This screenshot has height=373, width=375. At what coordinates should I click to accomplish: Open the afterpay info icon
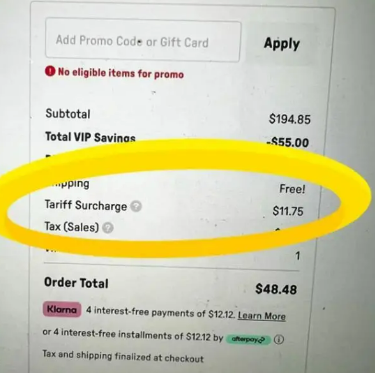coord(279,340)
